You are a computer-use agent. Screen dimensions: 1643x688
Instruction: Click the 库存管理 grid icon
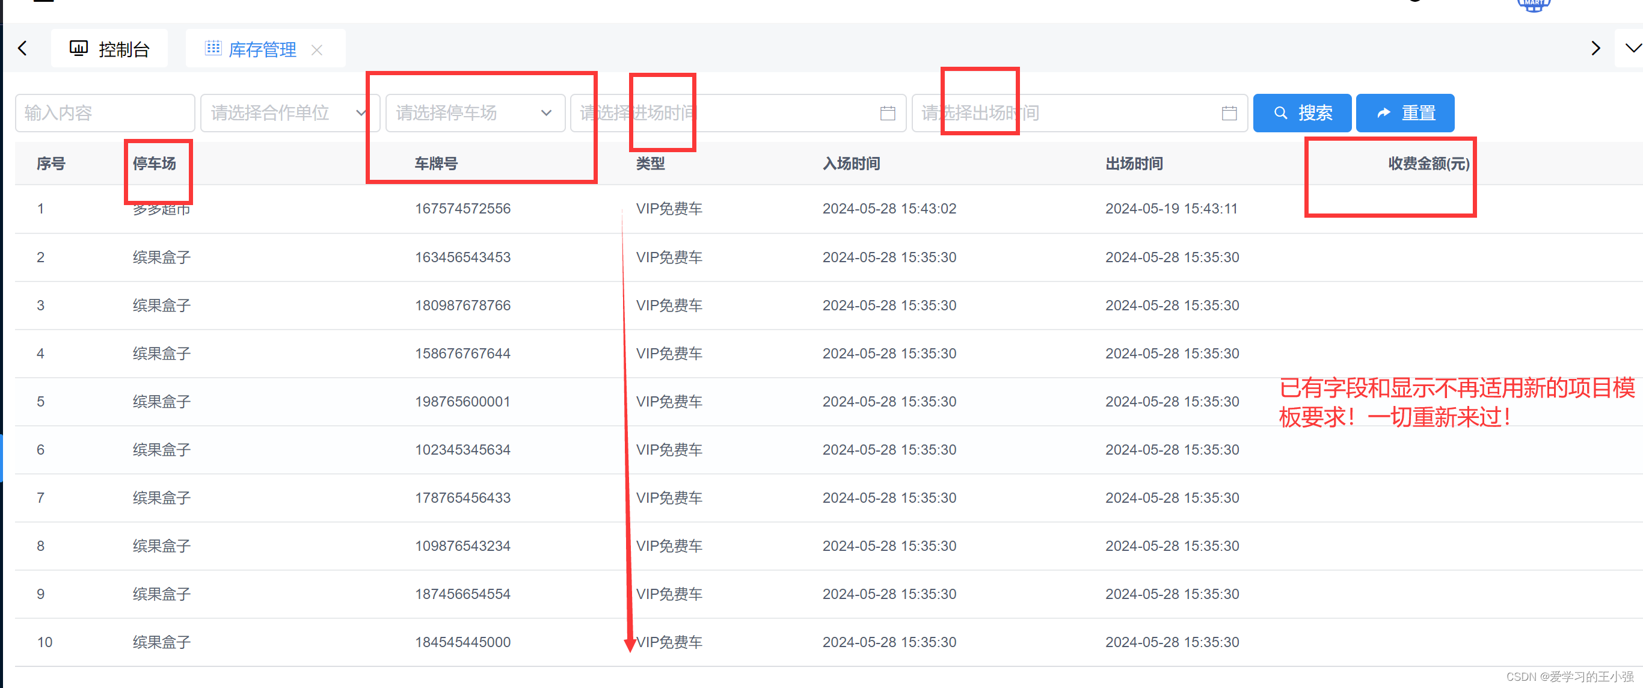(213, 48)
